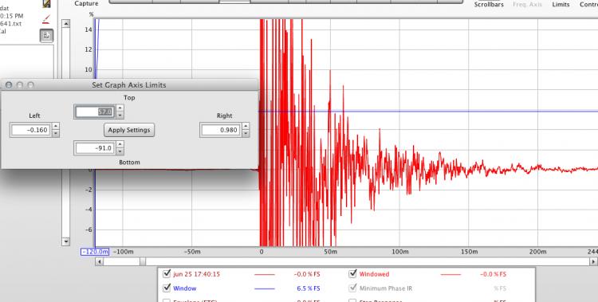The width and height of the screenshot is (598, 302).
Task: Decrease the Bottom limit with down stepper
Action: click(x=120, y=151)
